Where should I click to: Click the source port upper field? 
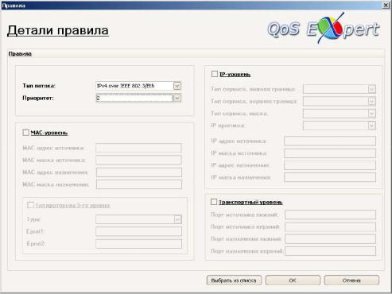tap(330, 227)
